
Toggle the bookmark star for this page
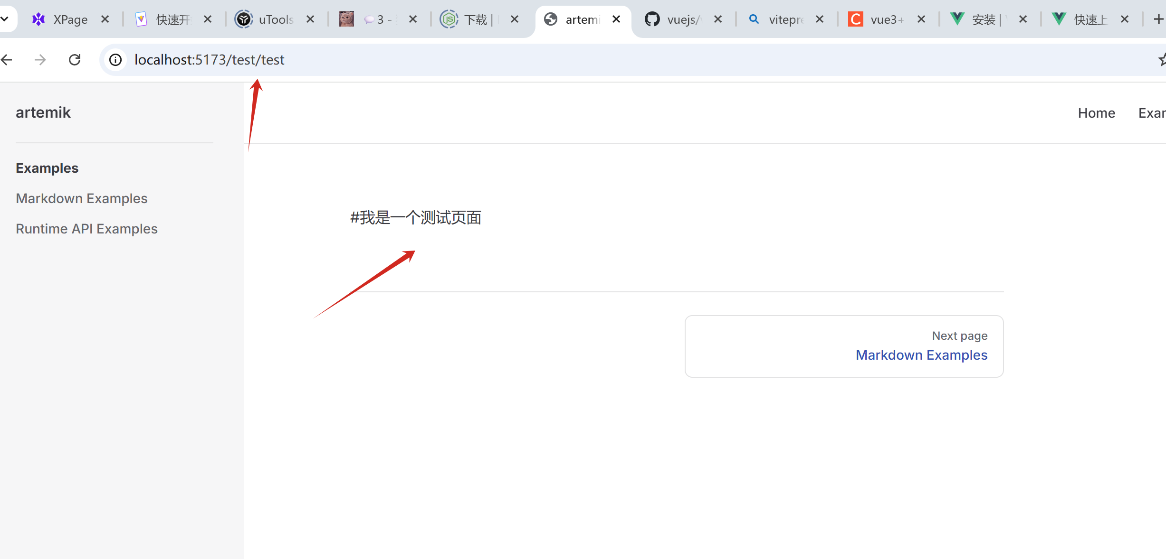pos(1162,60)
